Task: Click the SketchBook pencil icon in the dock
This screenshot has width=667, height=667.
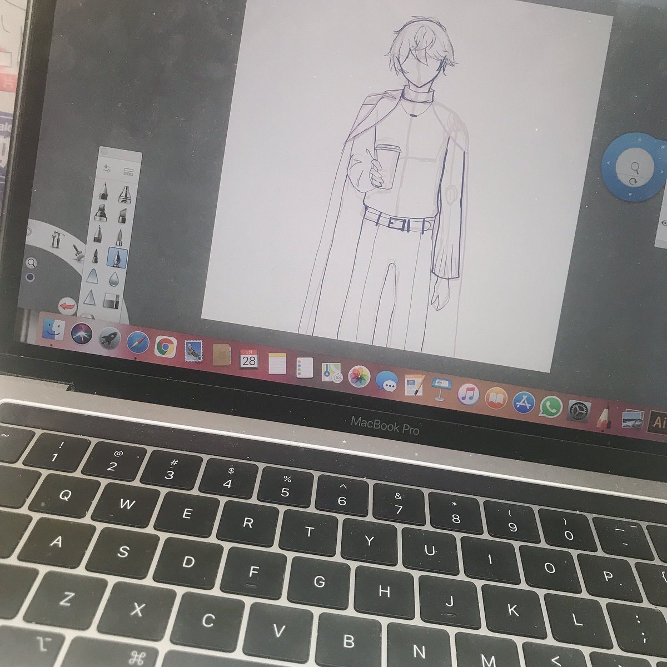Action: 605,416
